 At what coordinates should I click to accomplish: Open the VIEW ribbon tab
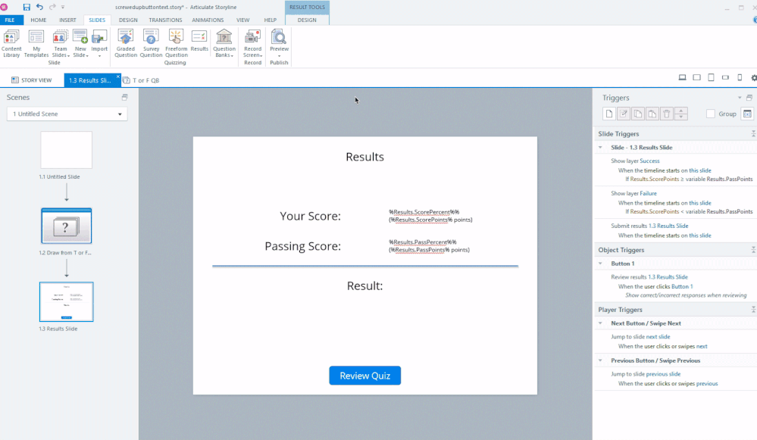[242, 20]
